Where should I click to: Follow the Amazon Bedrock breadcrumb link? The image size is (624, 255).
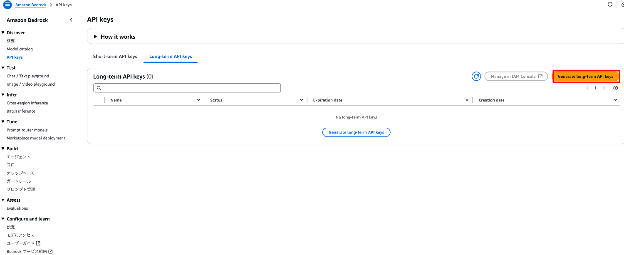coord(31,5)
